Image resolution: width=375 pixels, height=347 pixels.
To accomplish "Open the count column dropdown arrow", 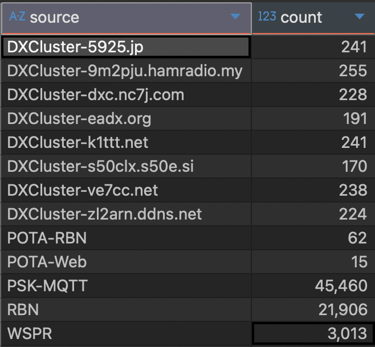I will (x=360, y=16).
